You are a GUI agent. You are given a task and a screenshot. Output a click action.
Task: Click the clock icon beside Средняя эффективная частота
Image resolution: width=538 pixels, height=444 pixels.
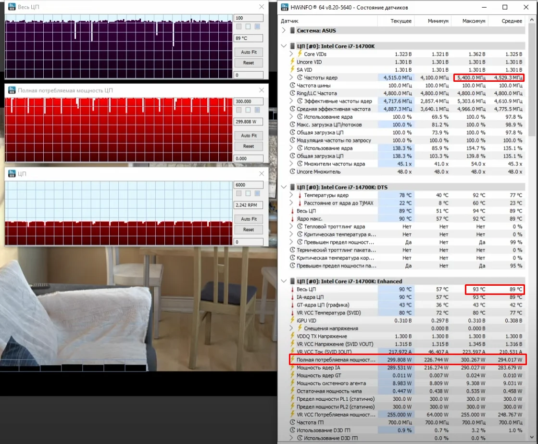pyautogui.click(x=292, y=109)
